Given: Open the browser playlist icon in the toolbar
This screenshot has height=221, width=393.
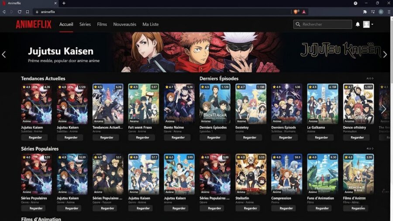Looking at the screenshot, I should pos(373,12).
